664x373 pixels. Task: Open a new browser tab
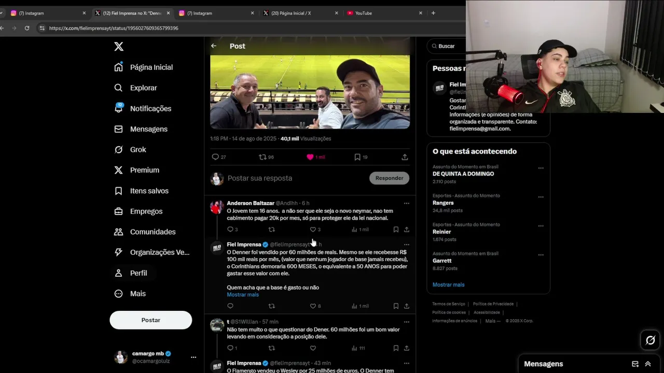pyautogui.click(x=433, y=13)
